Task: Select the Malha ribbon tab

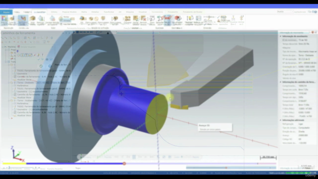Action: (x=84, y=12)
